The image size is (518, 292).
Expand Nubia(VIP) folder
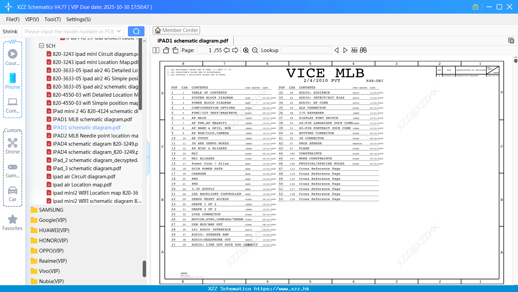(x=48, y=281)
